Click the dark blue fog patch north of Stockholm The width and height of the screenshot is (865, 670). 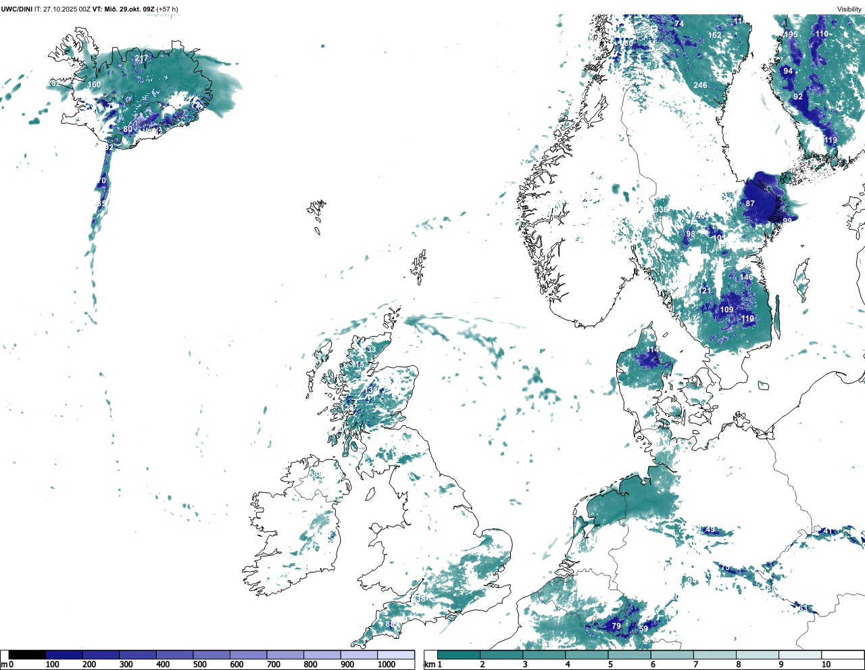click(x=764, y=199)
